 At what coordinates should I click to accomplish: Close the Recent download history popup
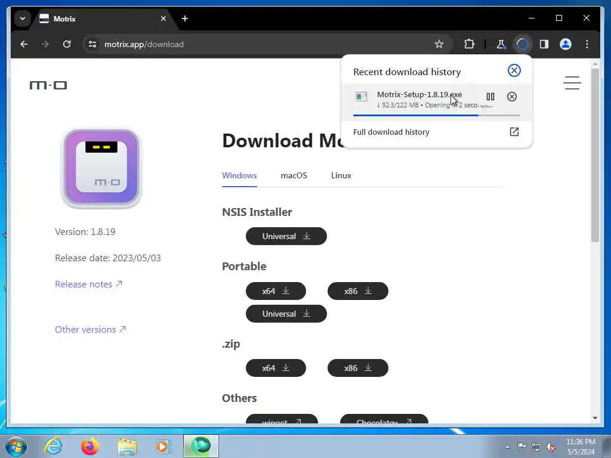coord(514,70)
